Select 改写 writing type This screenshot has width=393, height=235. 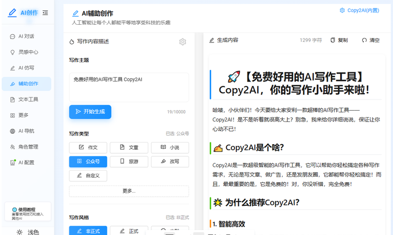tap(170, 161)
